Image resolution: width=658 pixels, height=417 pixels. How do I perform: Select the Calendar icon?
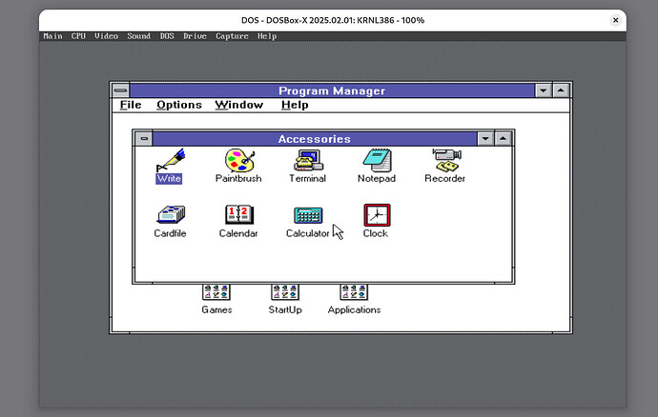pos(239,214)
